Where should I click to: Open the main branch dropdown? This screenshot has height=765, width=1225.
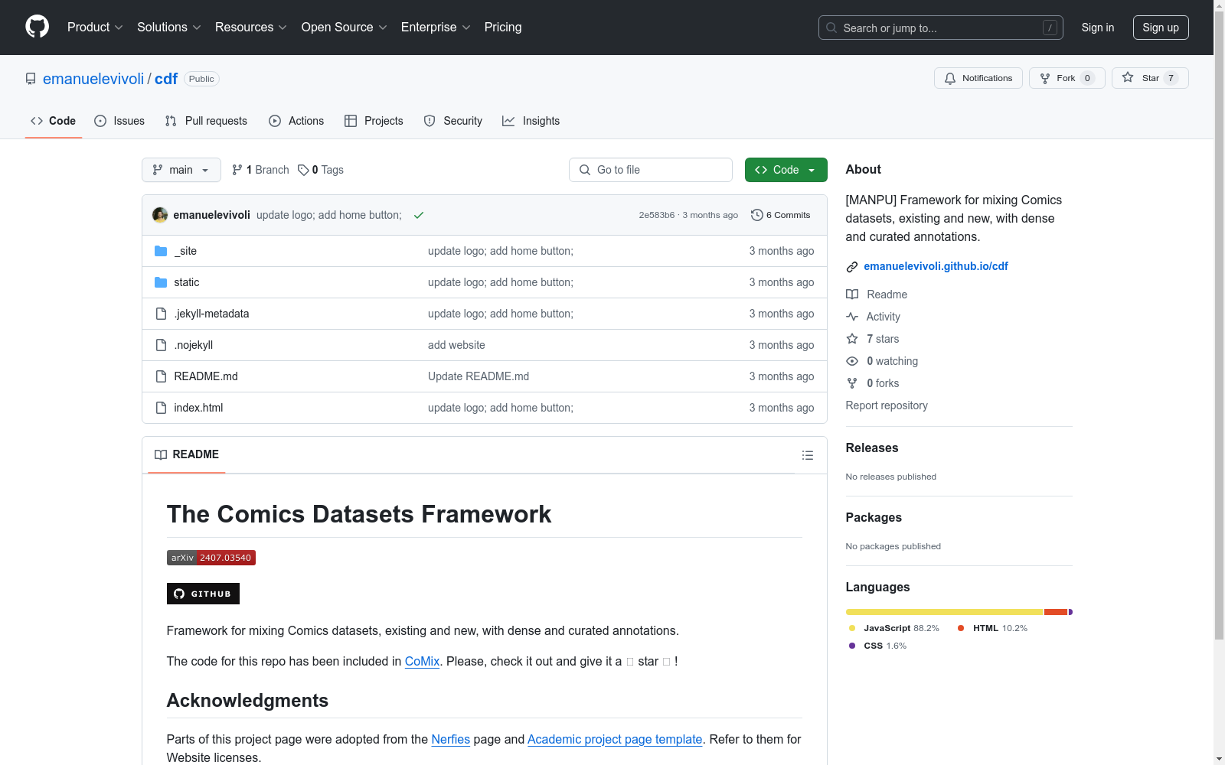pos(181,170)
